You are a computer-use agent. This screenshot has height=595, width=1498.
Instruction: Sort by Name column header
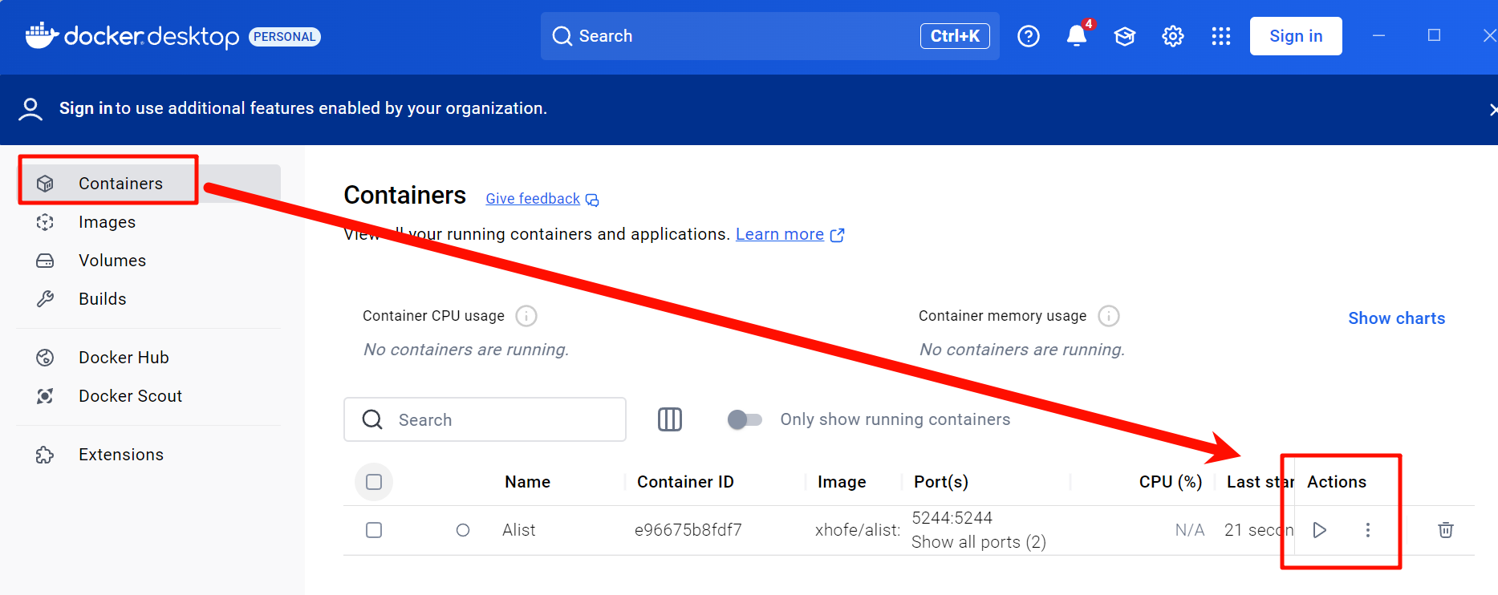[x=527, y=482]
